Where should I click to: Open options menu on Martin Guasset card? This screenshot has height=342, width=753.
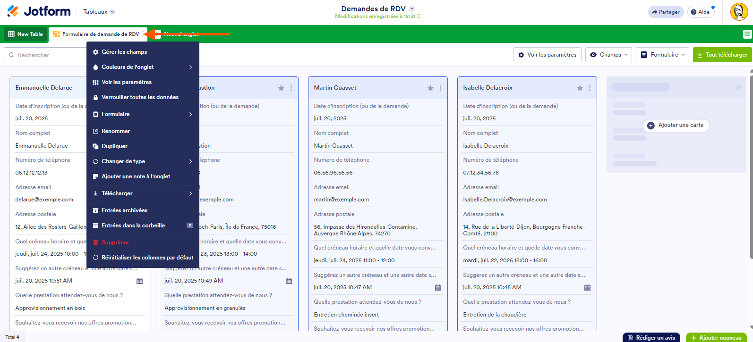(440, 88)
